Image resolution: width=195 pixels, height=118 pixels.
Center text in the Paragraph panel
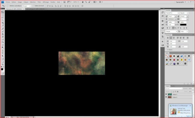[x=171, y=38]
